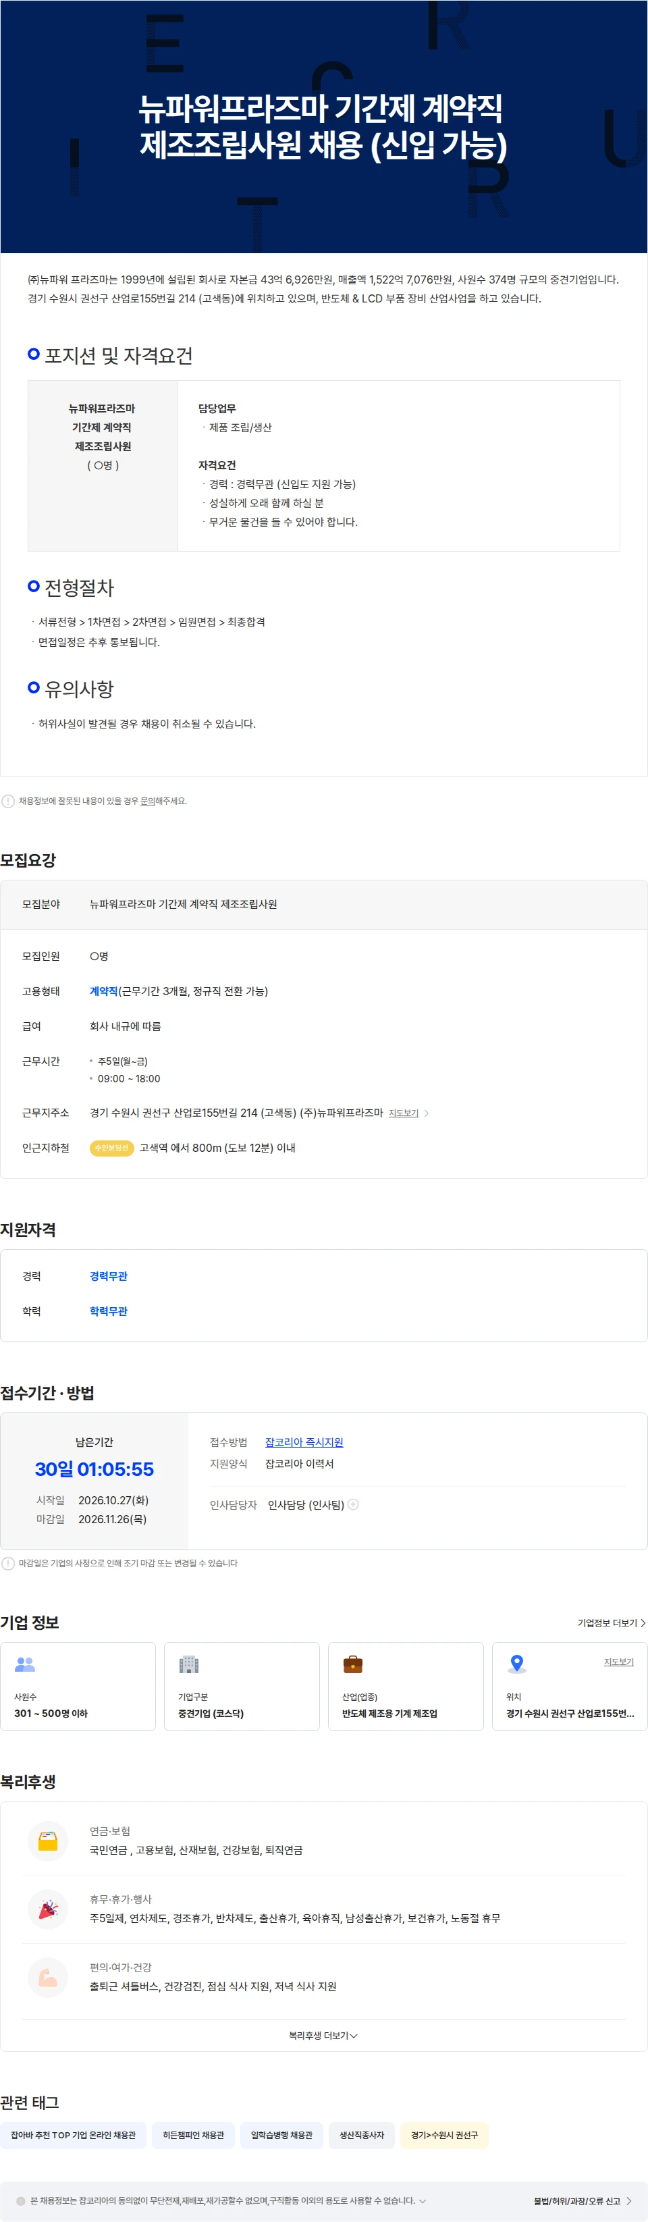648x2222 pixels.
Task: Click the 휴무·휴가·행사 party icon
Action: 49,1909
